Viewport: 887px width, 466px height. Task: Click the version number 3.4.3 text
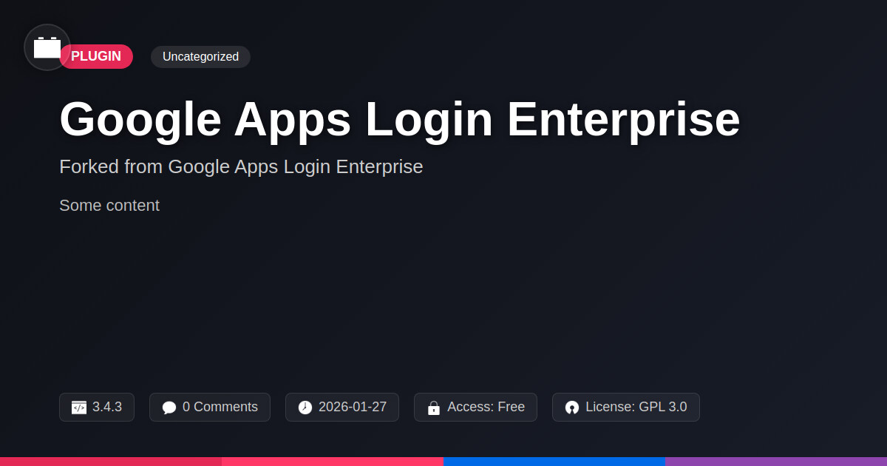(x=107, y=407)
